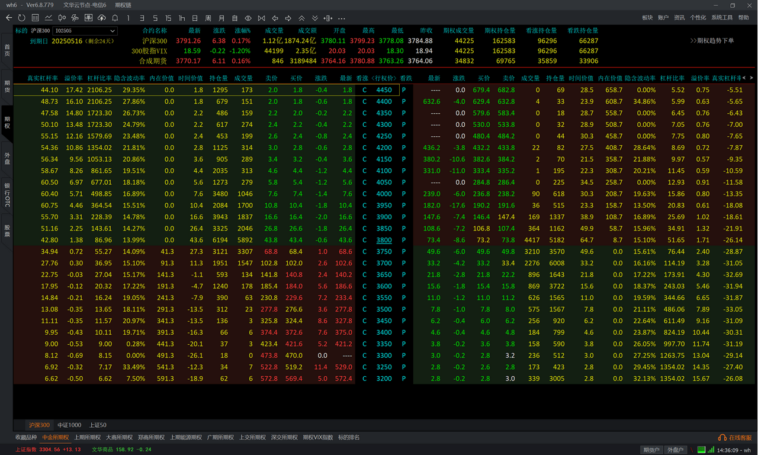Select the 3800 strike price cell
Screen dimensions: 758x455
[384, 240]
